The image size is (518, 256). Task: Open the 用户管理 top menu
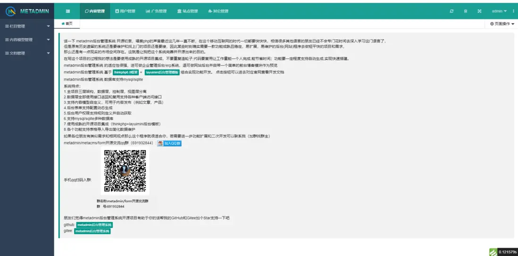pyautogui.click(x=125, y=11)
